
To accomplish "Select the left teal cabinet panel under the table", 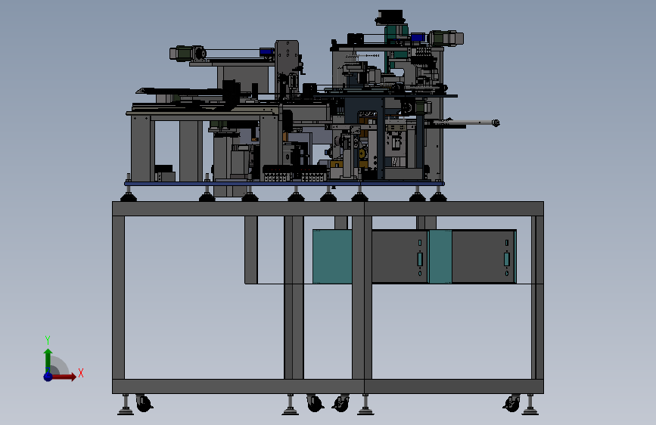I will tap(333, 256).
